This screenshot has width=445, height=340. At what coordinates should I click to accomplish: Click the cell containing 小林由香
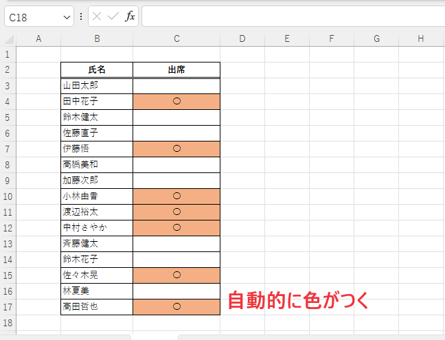pyautogui.click(x=97, y=196)
